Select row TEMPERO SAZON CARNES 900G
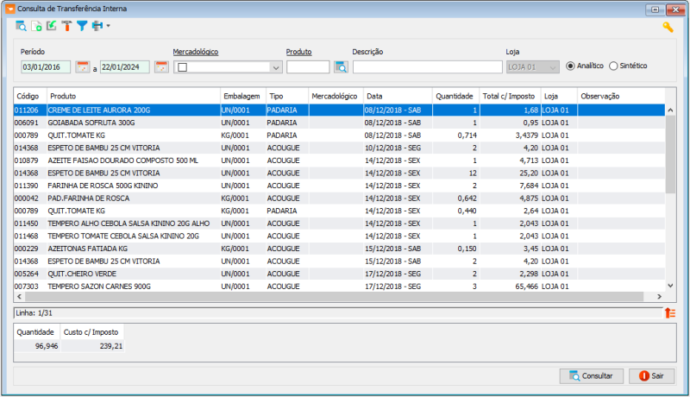 (339, 287)
